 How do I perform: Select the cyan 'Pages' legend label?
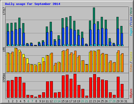(x=131, y=32)
